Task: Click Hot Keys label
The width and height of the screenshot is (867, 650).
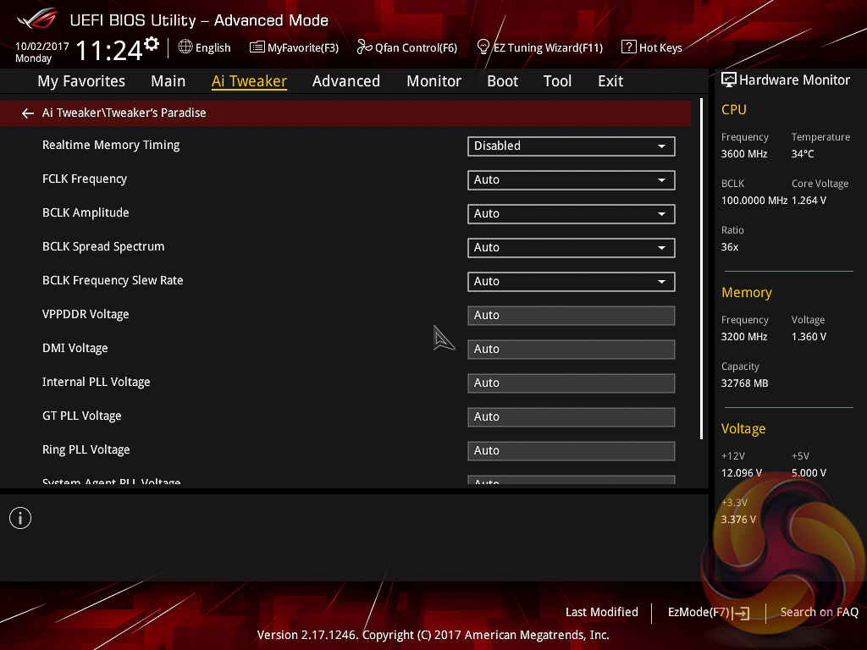Action: coord(660,47)
